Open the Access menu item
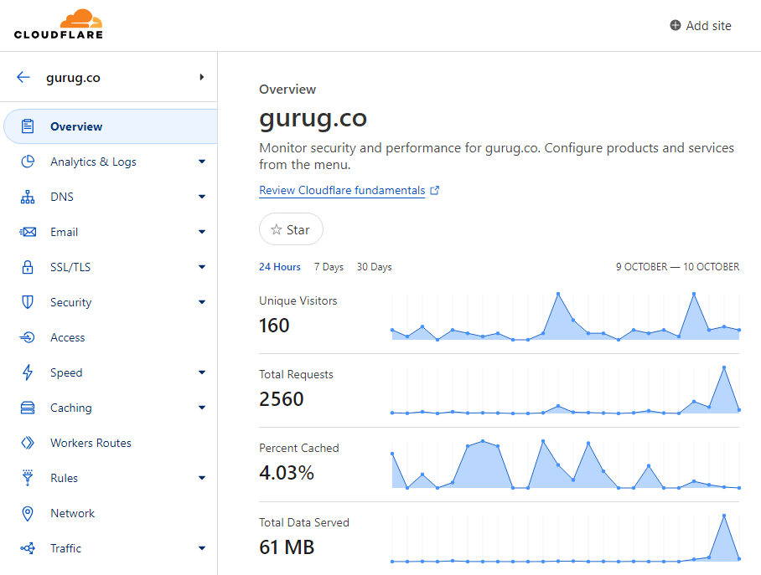Image resolution: width=761 pixels, height=575 pixels. (111, 337)
